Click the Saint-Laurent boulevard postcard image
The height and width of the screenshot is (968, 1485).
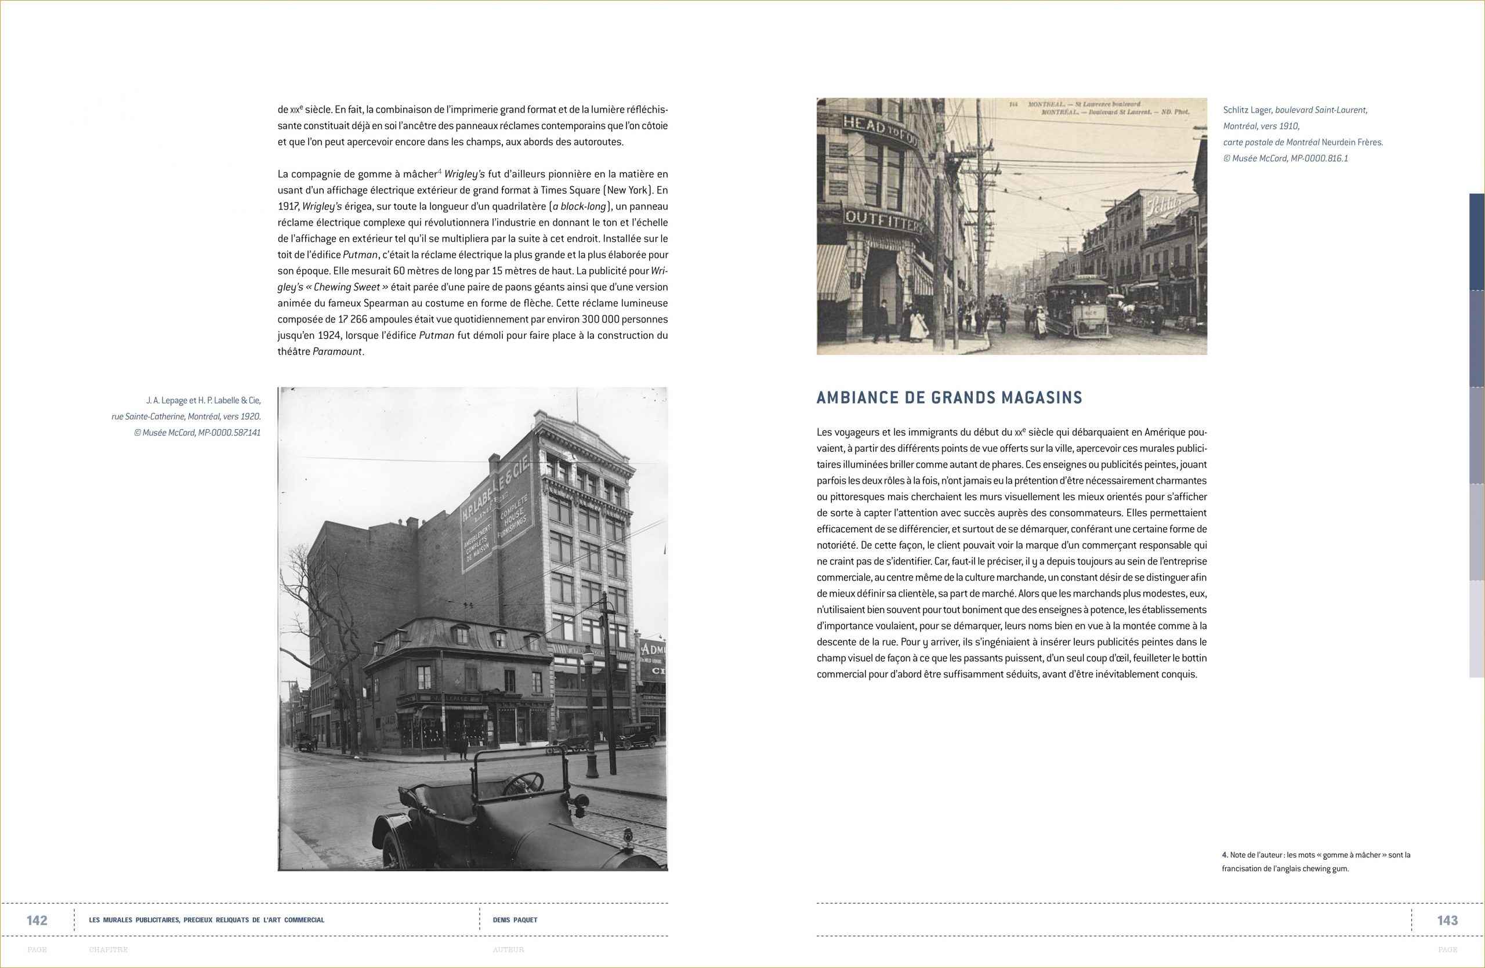(x=1012, y=226)
